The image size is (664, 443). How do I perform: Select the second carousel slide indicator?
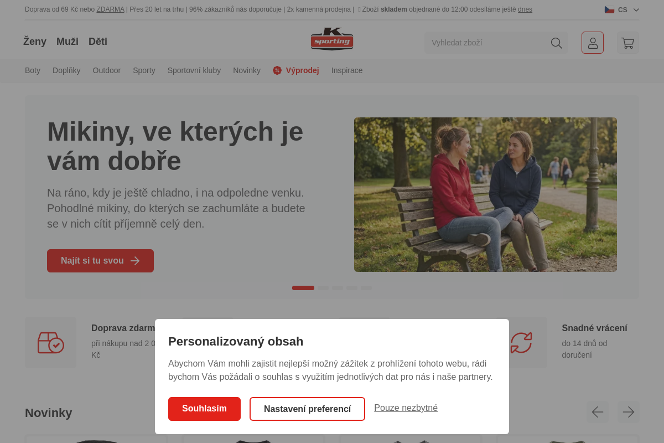(323, 288)
